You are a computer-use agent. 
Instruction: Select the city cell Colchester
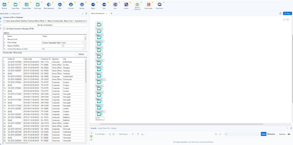click(x=67, y=132)
